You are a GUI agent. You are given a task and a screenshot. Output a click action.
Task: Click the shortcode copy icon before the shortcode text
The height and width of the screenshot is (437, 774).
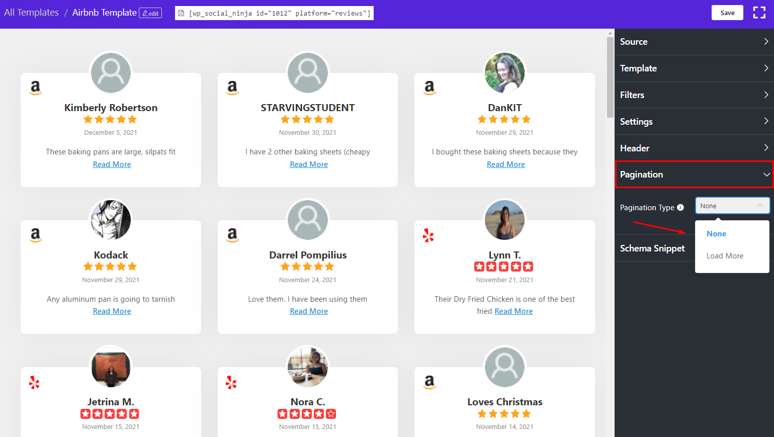pyautogui.click(x=181, y=13)
